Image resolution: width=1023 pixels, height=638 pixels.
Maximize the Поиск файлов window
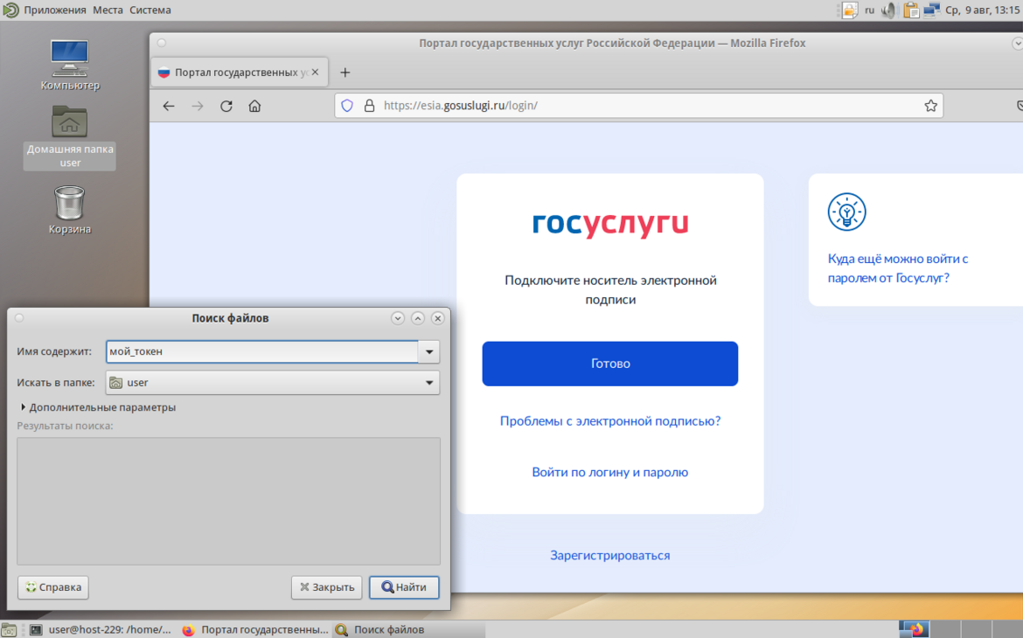(418, 318)
